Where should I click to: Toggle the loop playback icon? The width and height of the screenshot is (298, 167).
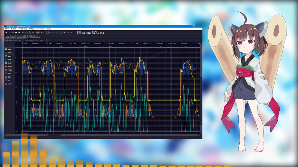(40, 32)
